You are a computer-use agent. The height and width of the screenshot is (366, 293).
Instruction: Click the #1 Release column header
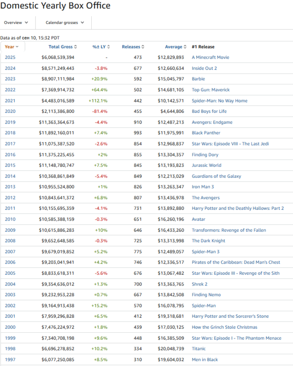tap(203, 47)
